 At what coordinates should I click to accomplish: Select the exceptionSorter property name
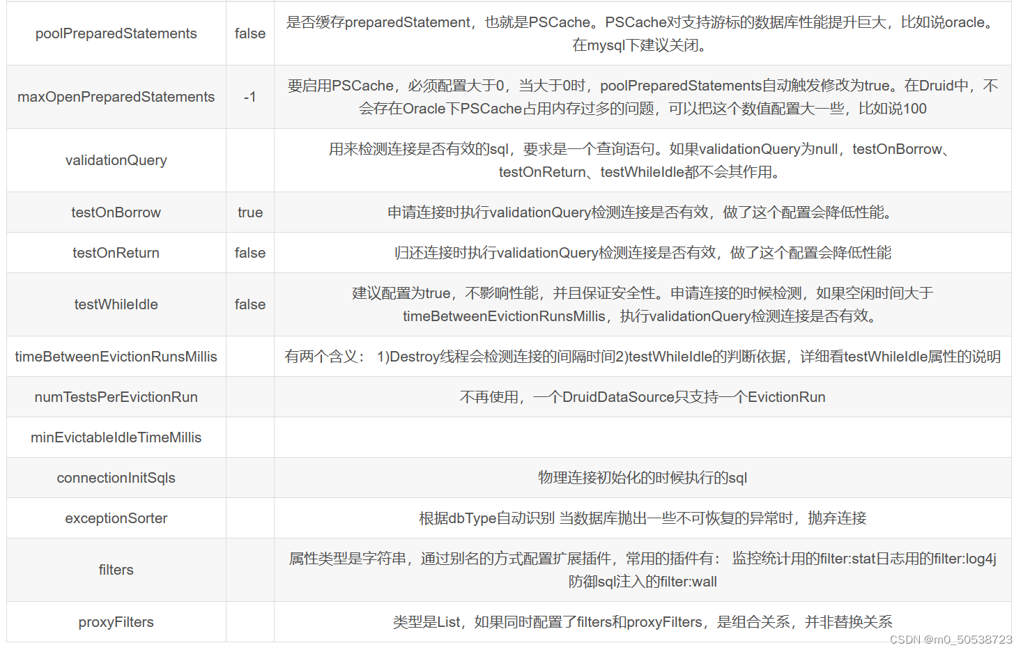(116, 518)
